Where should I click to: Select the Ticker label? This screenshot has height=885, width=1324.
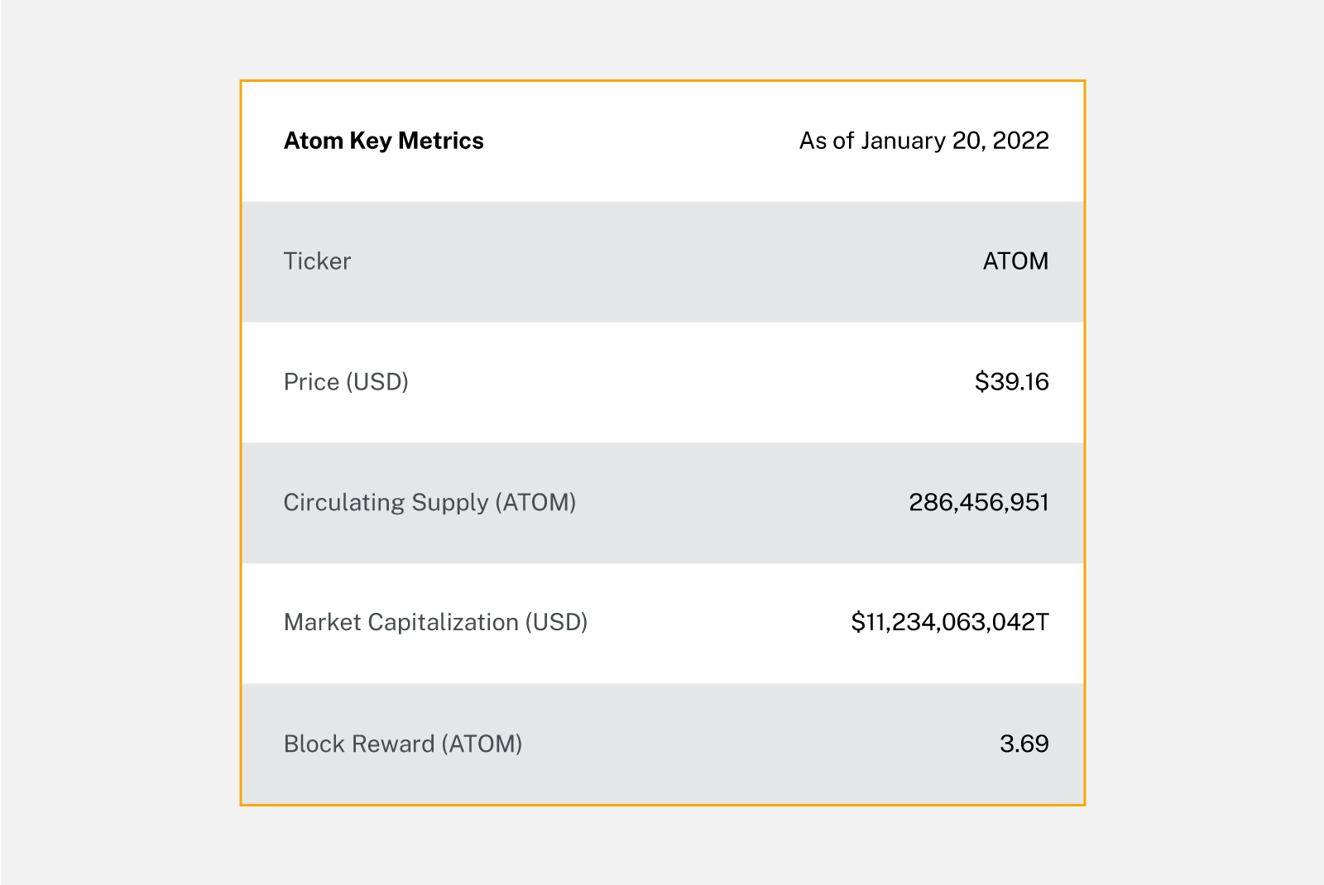[317, 261]
